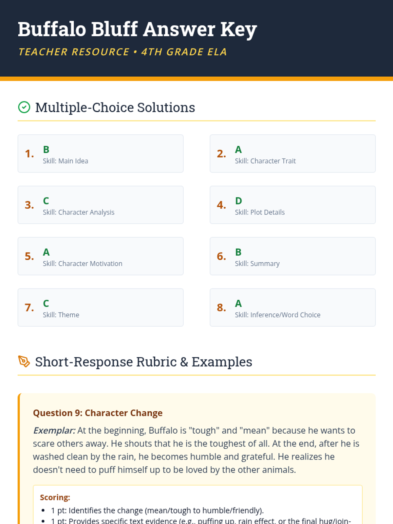Select the Short-Response Rubric & Examples heading
This screenshot has width=393, height=524.
(x=143, y=362)
